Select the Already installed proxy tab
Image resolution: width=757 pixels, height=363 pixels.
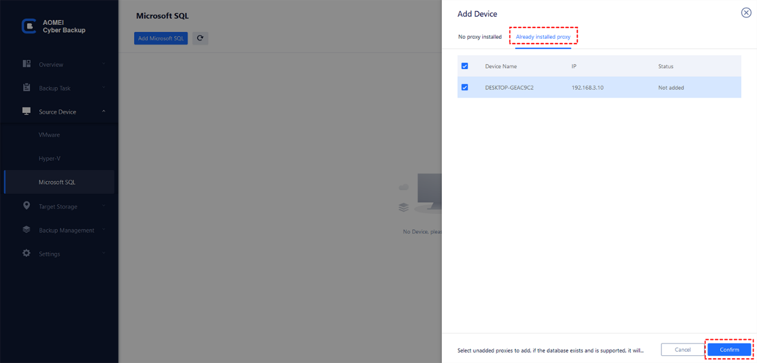[x=543, y=37]
